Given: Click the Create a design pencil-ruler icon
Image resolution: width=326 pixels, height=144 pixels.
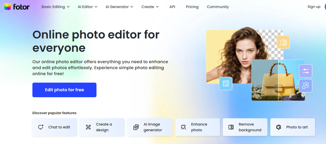Looking at the screenshot, I should 88,127.
